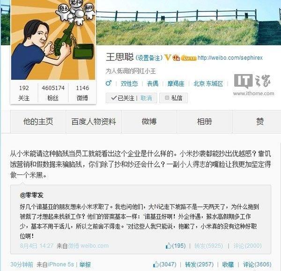Open the 赞 likes tab
Screen dimensions: 281x271
(260, 121)
